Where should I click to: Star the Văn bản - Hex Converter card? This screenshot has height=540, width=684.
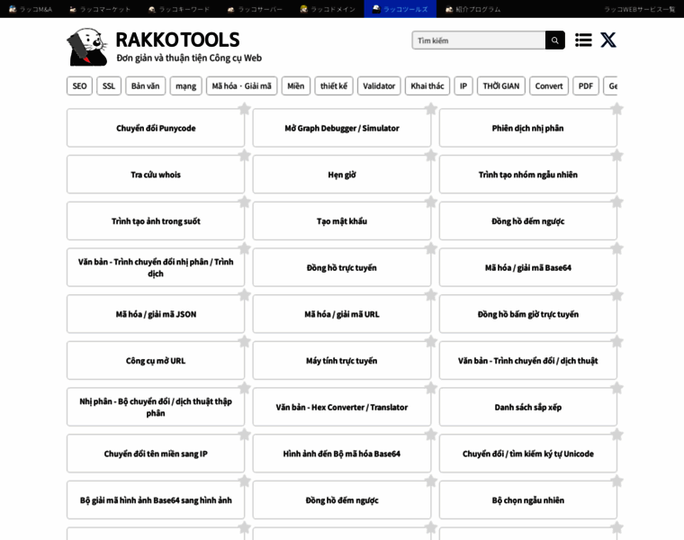(x=430, y=388)
